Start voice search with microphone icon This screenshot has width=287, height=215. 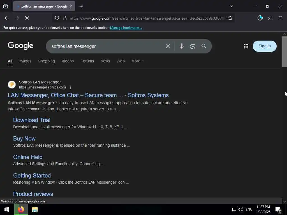pos(182,46)
